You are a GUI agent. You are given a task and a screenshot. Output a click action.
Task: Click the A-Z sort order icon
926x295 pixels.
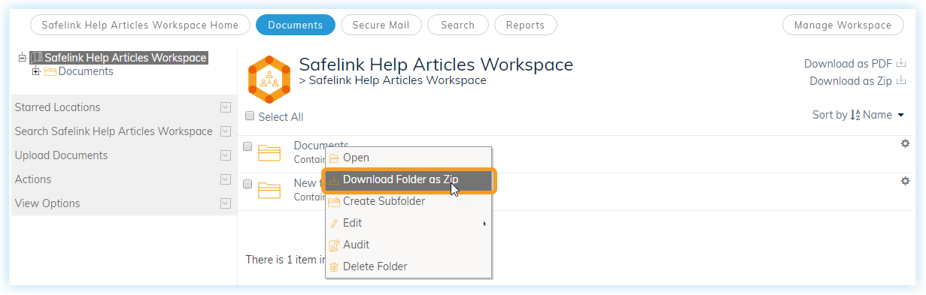[855, 115]
